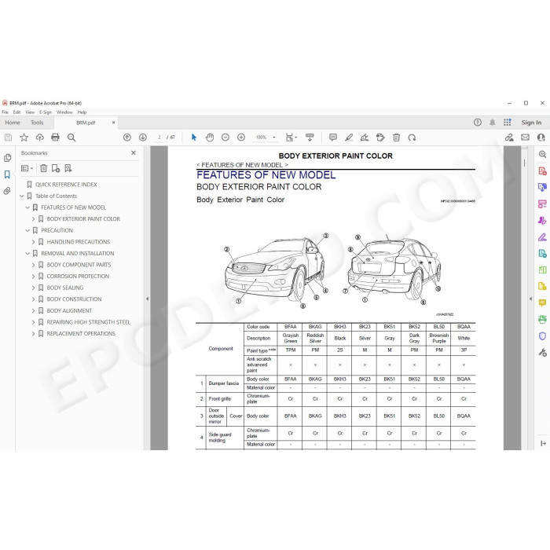Open the attachments paperclip panel
This screenshot has height=550, width=550.
7,191
